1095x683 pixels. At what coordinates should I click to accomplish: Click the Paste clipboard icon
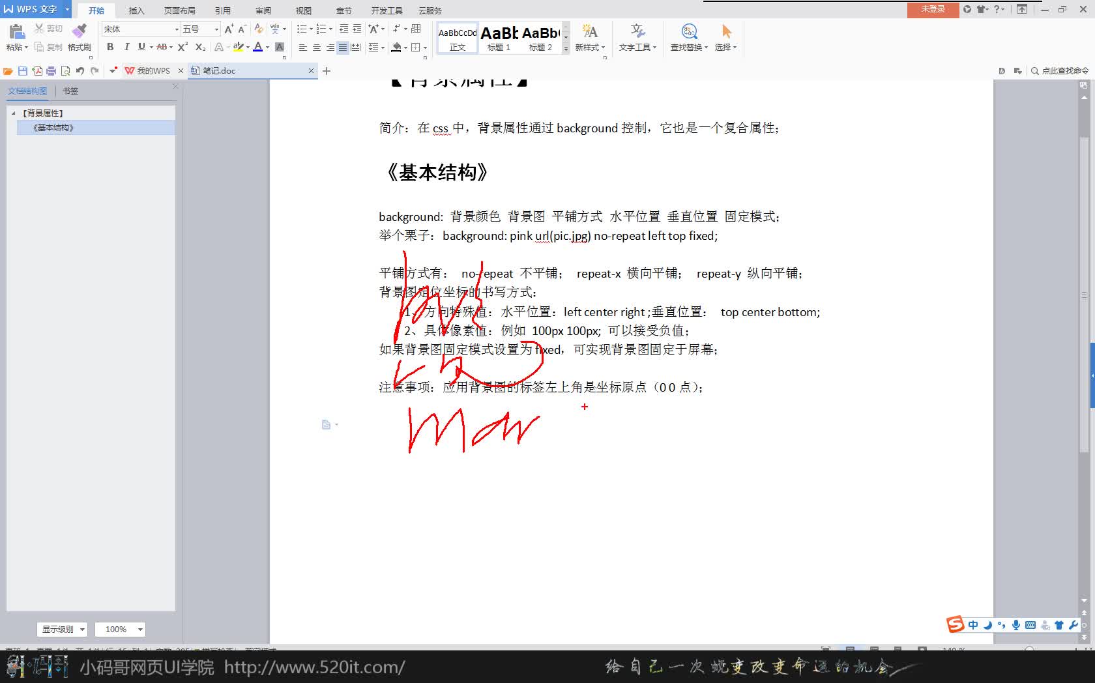click(x=17, y=31)
